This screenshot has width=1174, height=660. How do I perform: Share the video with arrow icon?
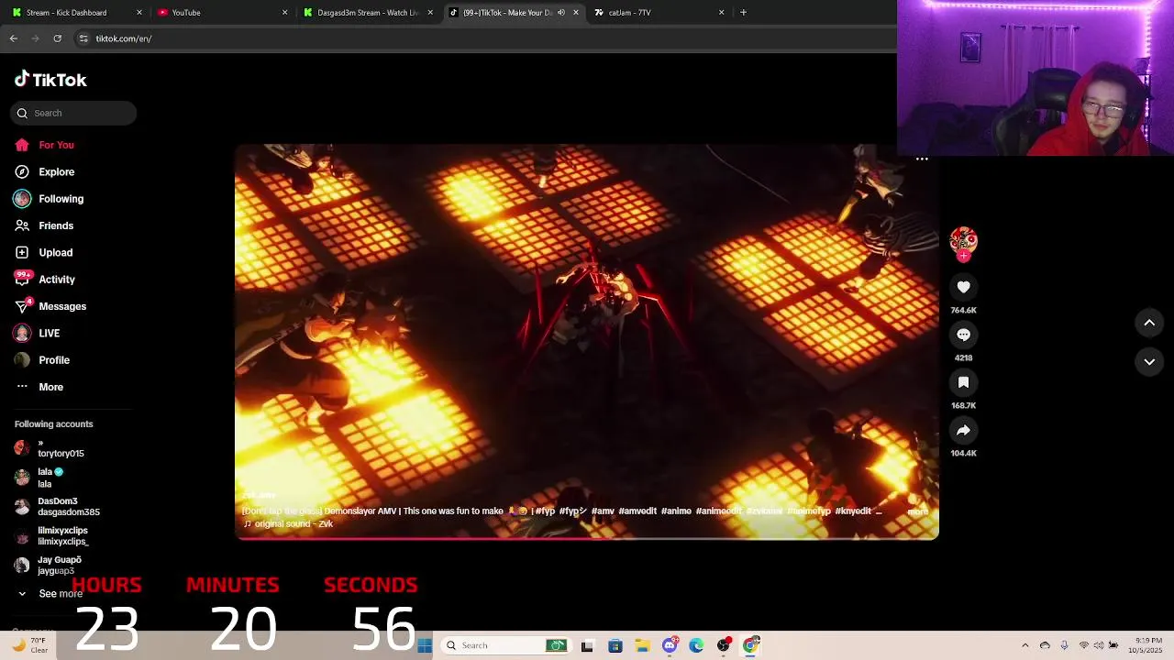[963, 430]
